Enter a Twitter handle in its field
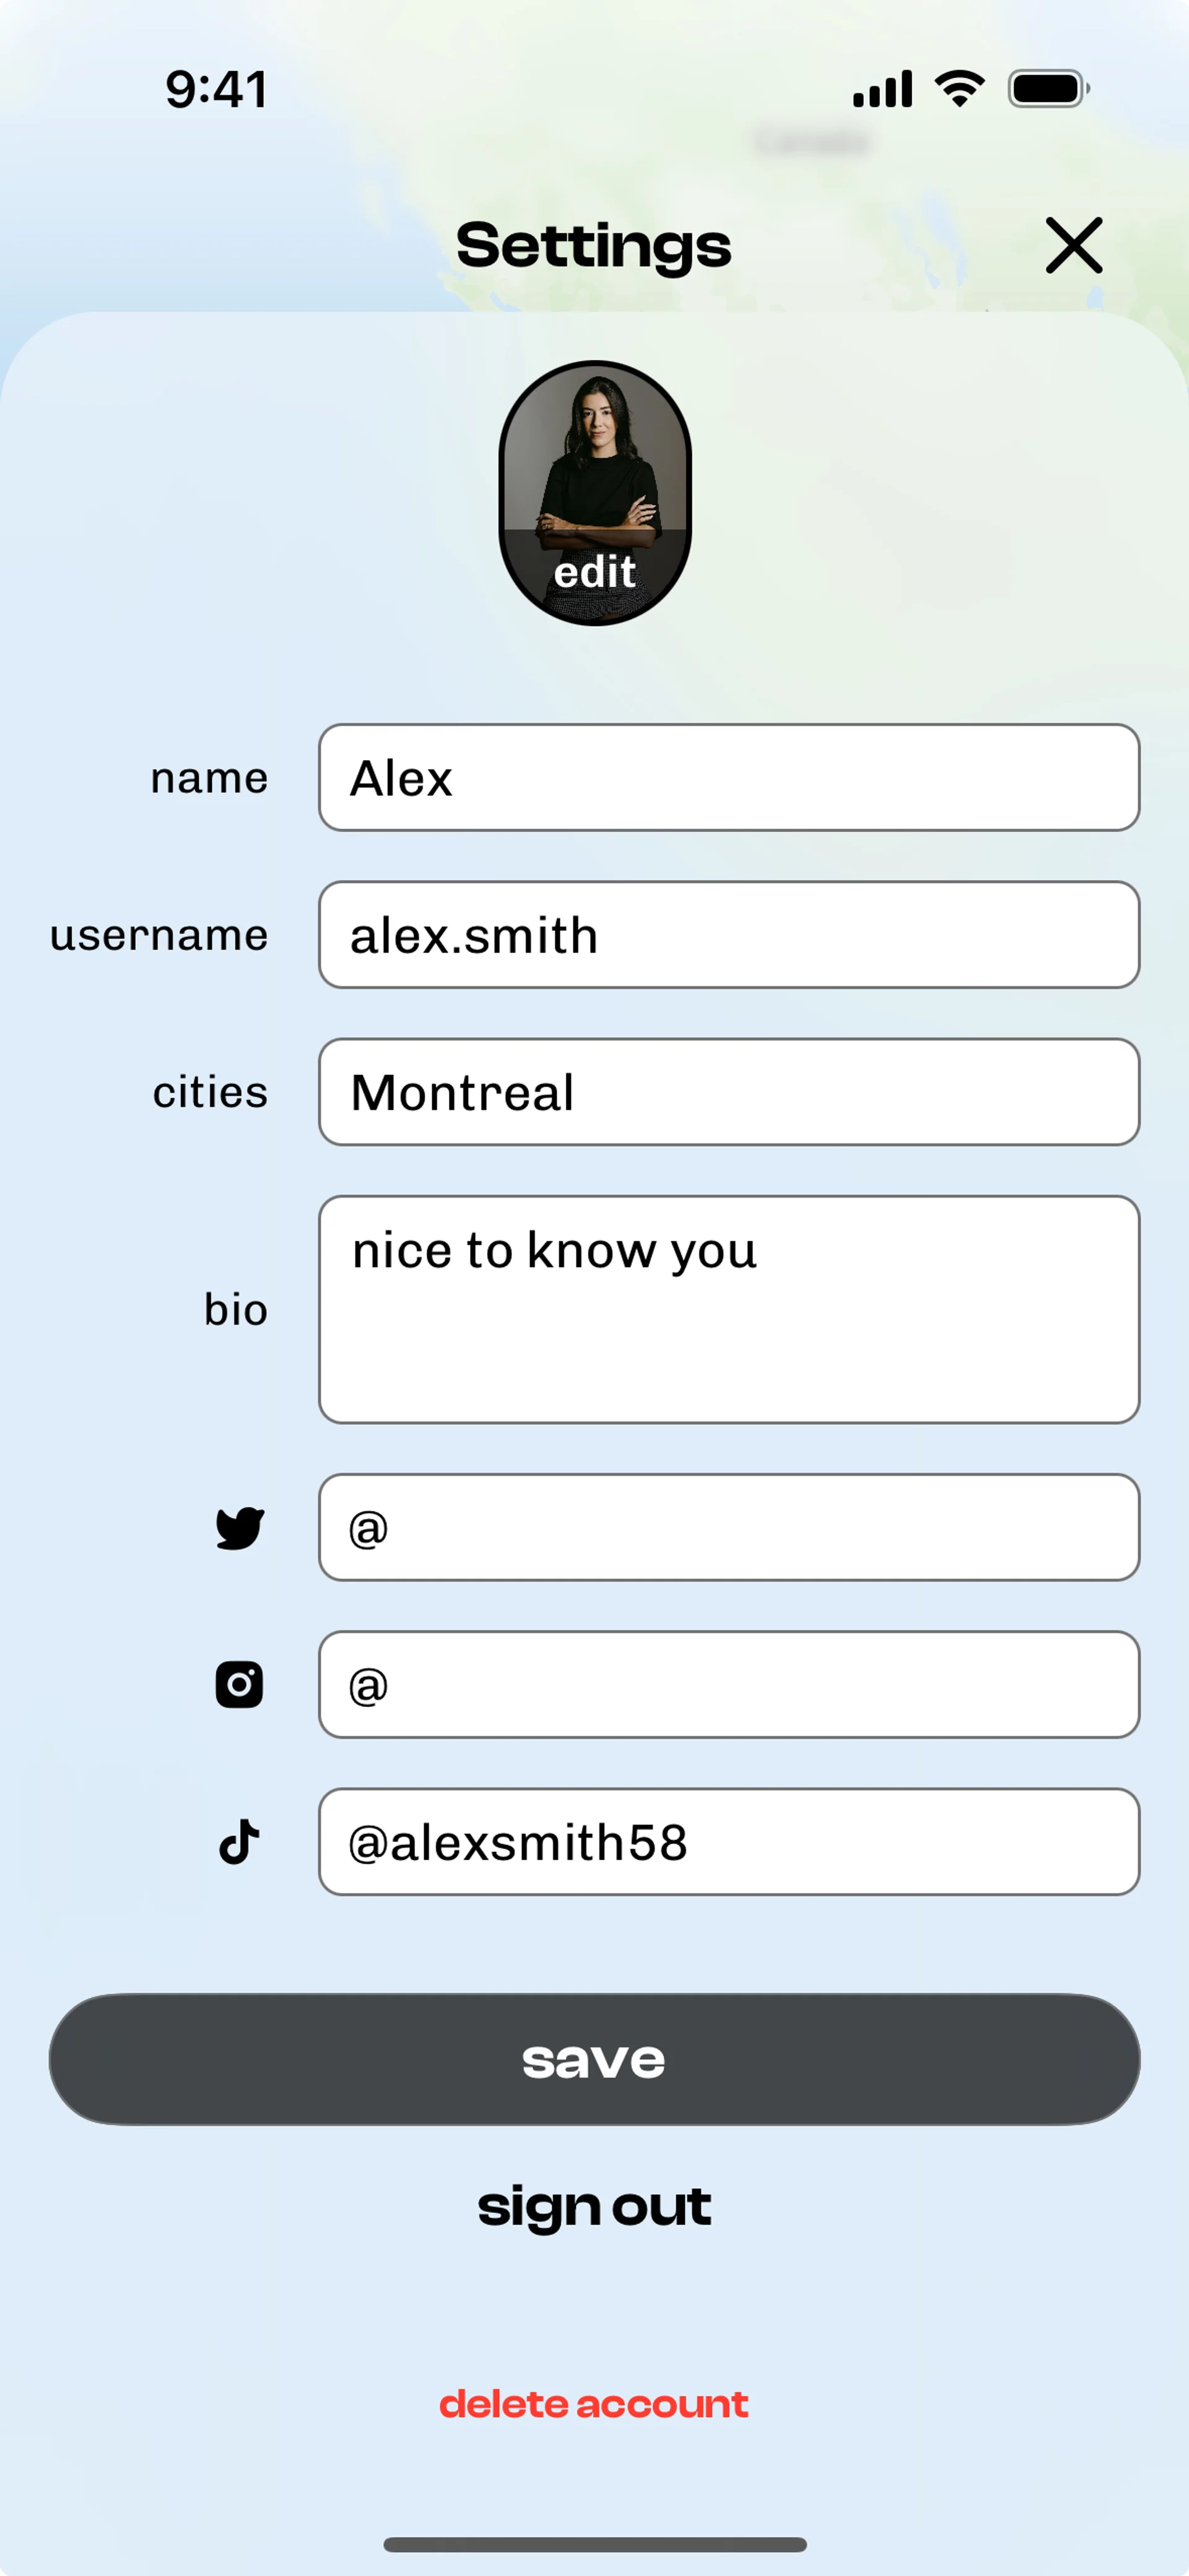 click(x=729, y=1528)
